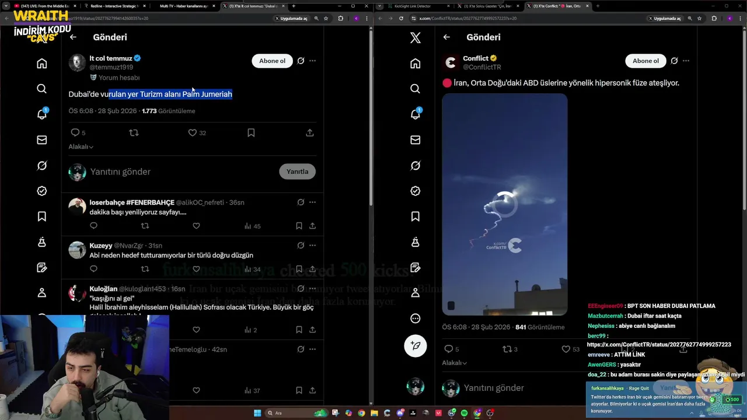Open Messages envelope in left window sidebar

pyautogui.click(x=42, y=140)
